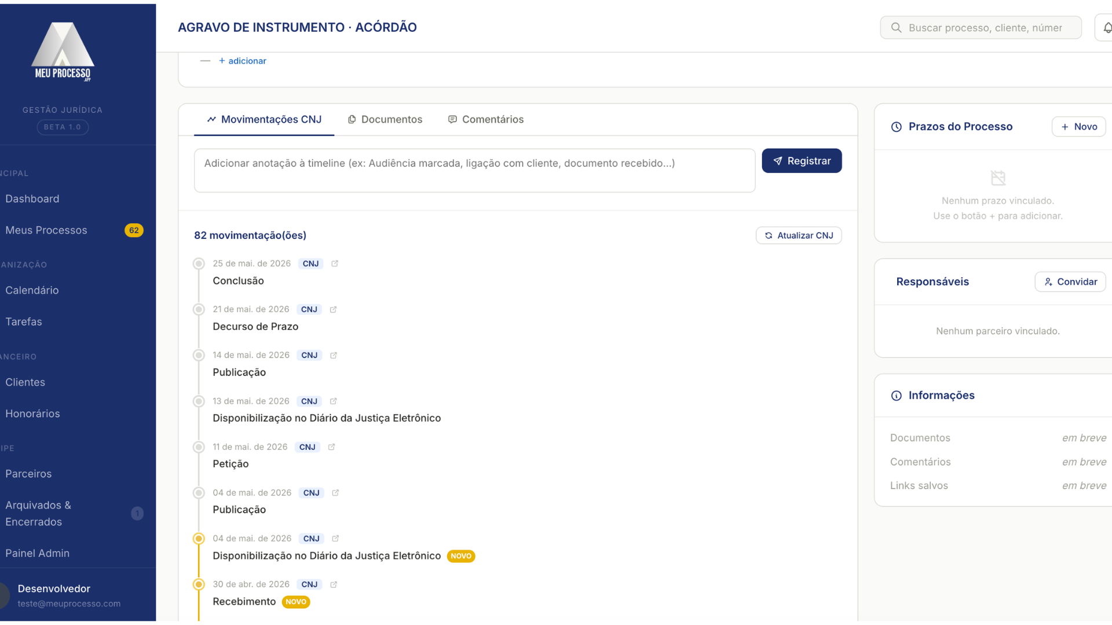Open external link for 11 de mai. Petição
The width and height of the screenshot is (1112, 625).
331,447
